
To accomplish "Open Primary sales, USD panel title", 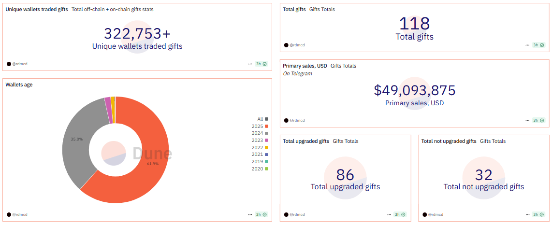I will [305, 66].
